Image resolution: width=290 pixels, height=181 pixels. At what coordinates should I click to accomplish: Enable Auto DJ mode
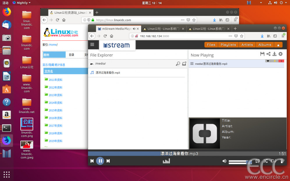(274, 161)
